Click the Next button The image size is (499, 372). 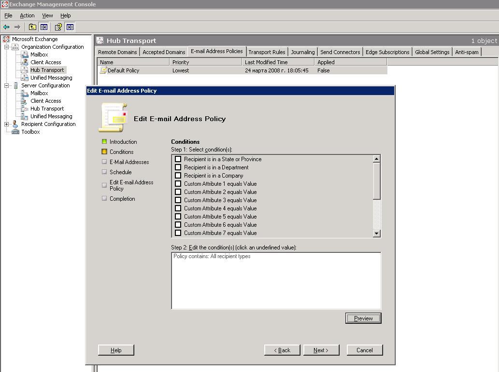point(321,350)
